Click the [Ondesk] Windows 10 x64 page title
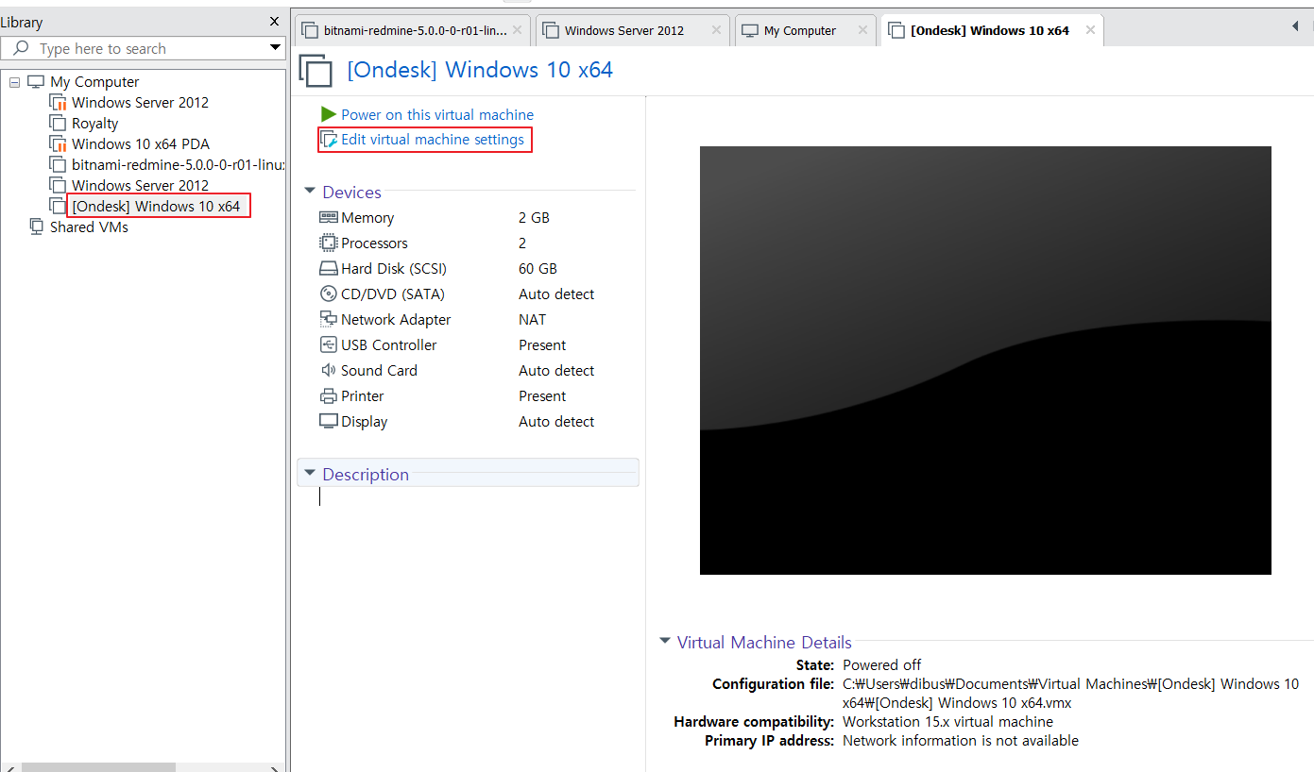The width and height of the screenshot is (1314, 772). coord(480,70)
